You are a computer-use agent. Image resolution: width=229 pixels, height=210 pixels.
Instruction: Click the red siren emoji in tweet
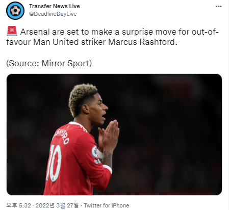point(12,31)
